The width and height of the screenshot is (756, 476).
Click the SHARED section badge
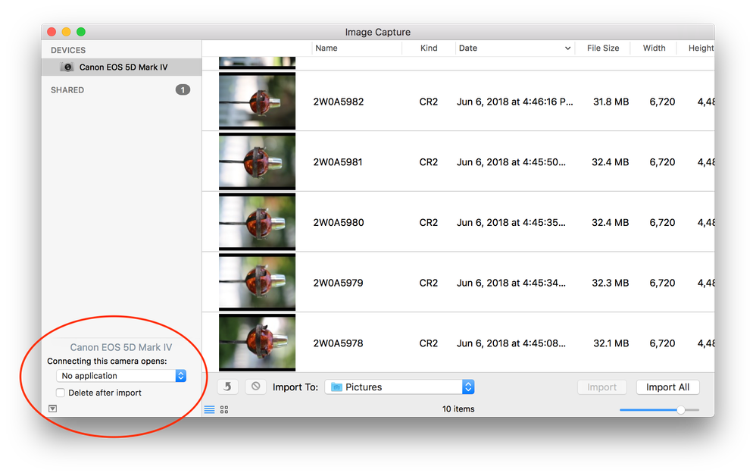(x=183, y=90)
